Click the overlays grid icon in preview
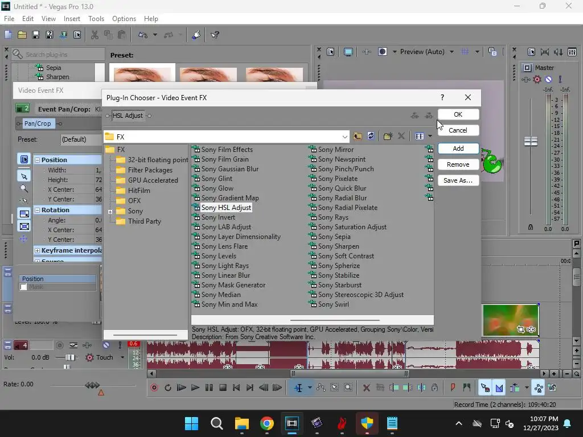583x437 pixels. click(x=465, y=52)
